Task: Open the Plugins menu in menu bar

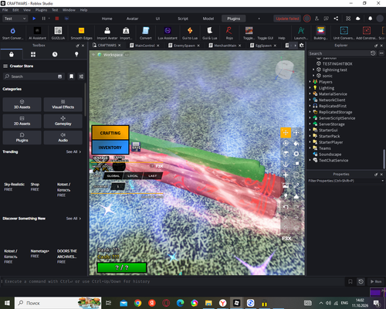Action: pos(41,10)
